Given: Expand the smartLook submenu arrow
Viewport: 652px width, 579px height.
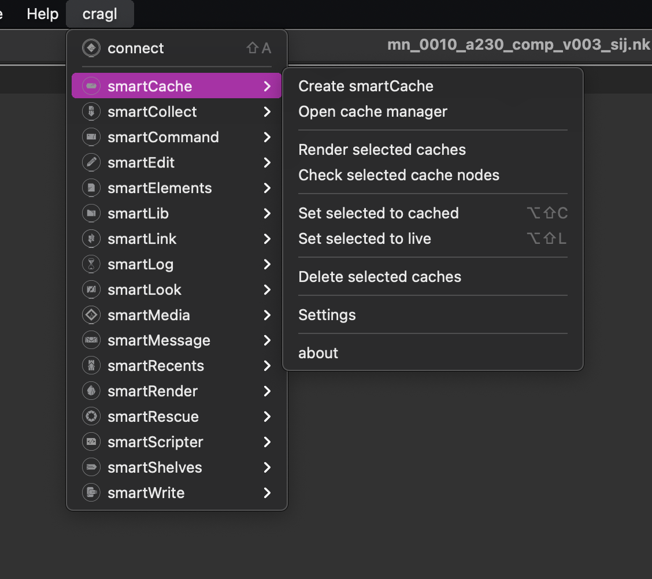Looking at the screenshot, I should coord(267,289).
